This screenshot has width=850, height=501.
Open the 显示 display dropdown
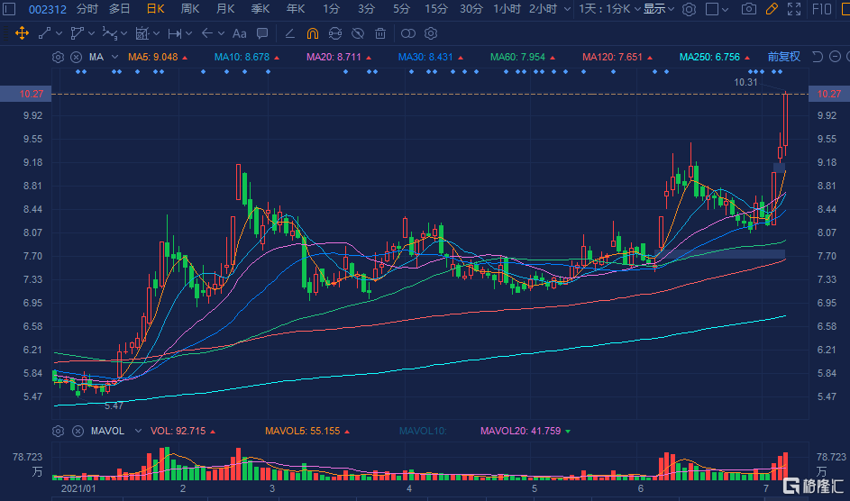[x=659, y=9]
